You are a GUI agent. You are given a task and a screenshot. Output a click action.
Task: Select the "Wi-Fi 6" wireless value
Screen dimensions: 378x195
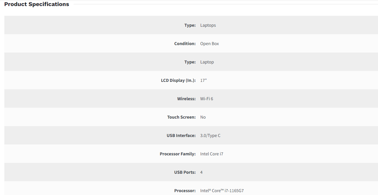[x=206, y=99]
